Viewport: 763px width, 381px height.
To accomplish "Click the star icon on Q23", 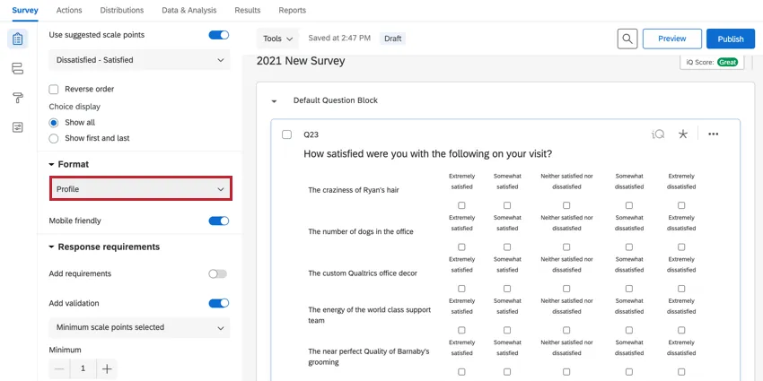I will (683, 134).
